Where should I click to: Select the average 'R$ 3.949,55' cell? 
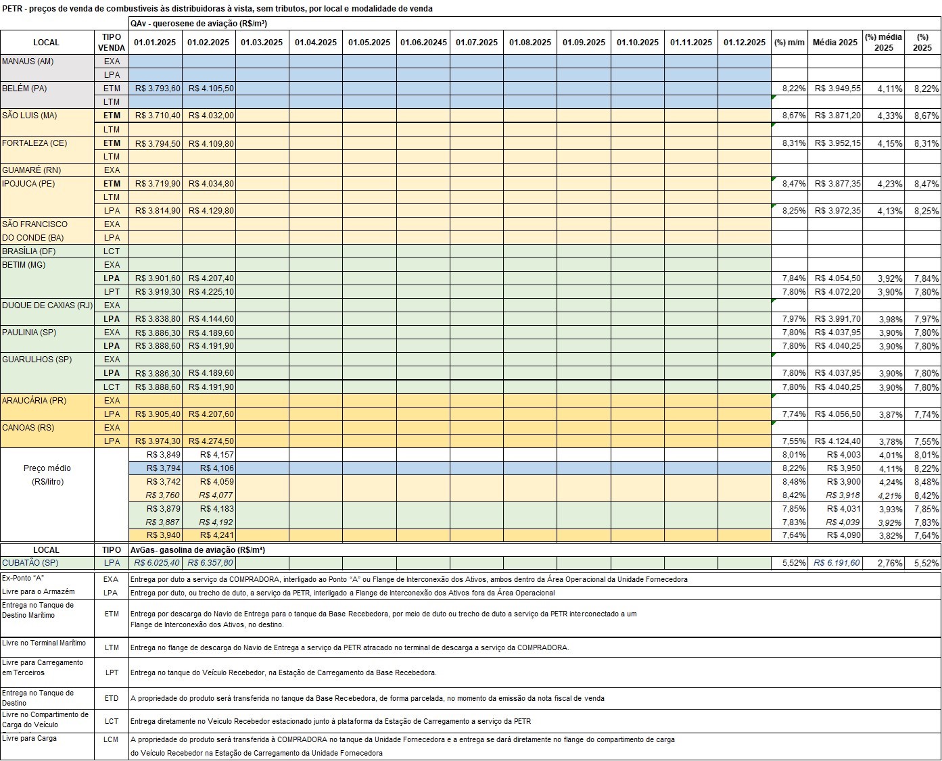click(x=835, y=89)
